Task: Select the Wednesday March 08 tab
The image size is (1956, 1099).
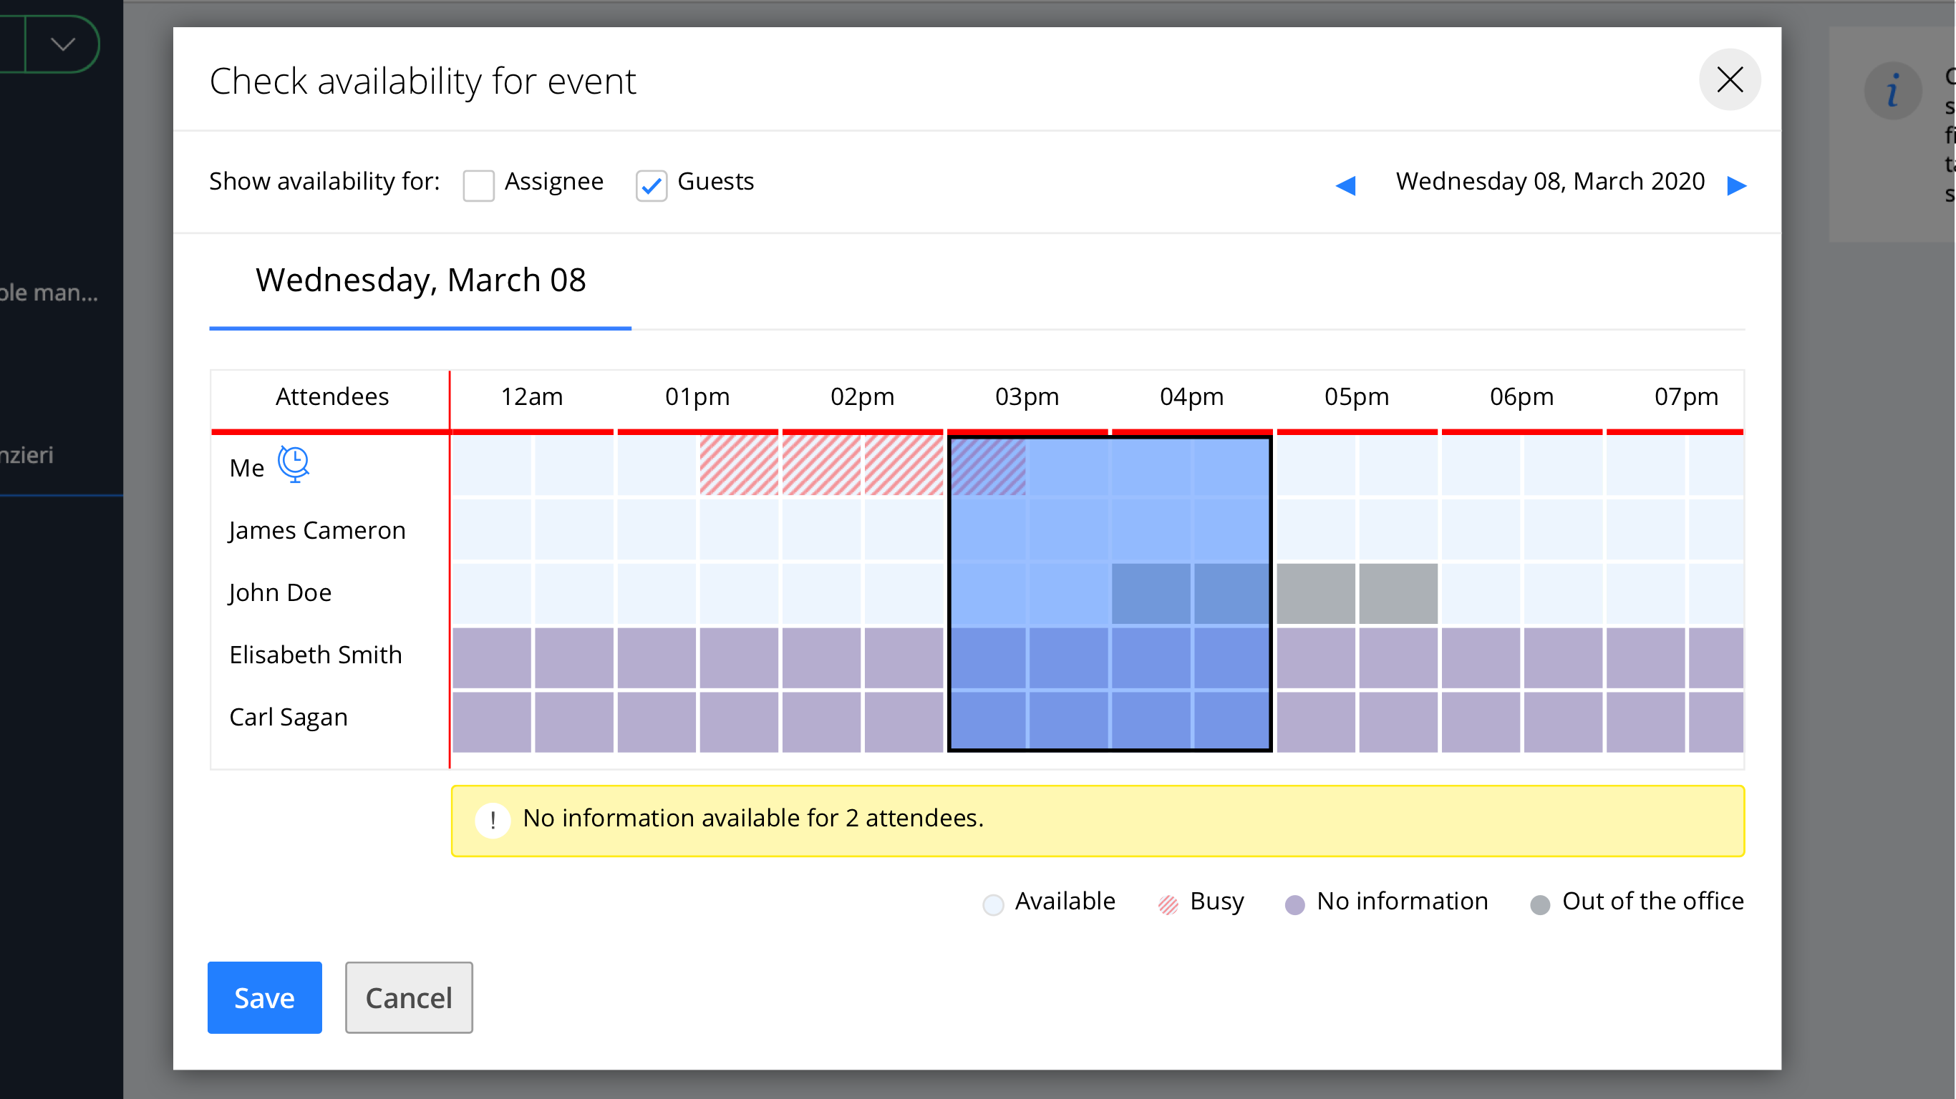Action: coord(420,279)
